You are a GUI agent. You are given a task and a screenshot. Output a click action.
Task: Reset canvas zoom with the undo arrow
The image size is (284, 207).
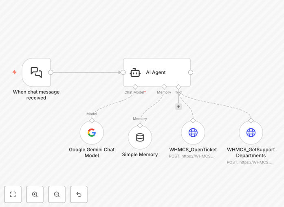tap(79, 194)
